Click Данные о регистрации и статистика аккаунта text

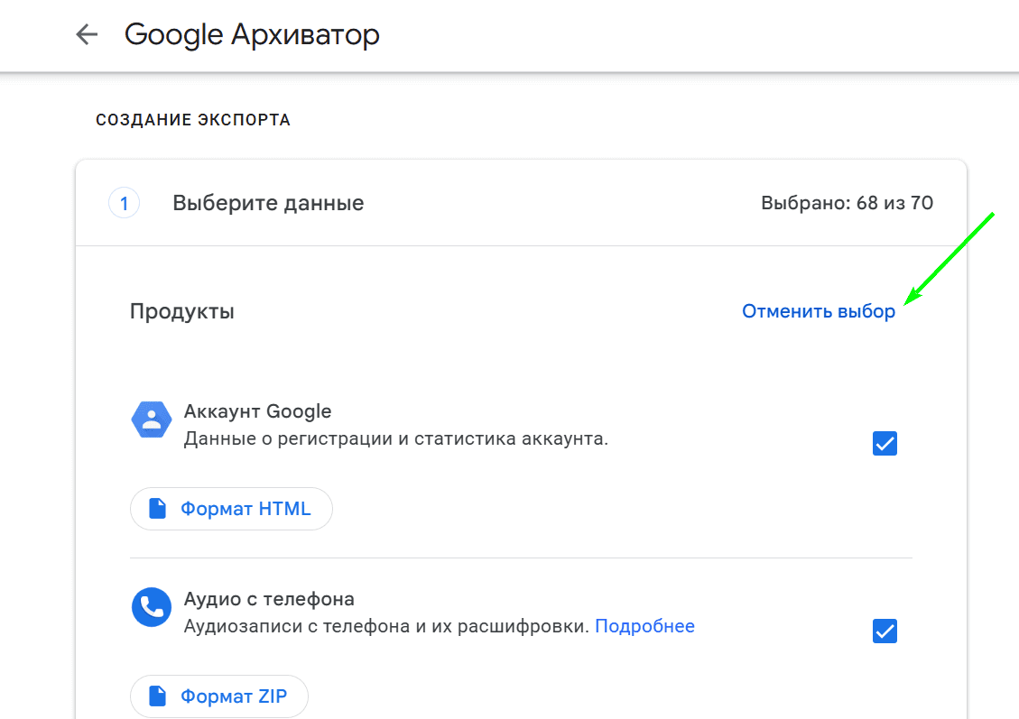pos(395,439)
